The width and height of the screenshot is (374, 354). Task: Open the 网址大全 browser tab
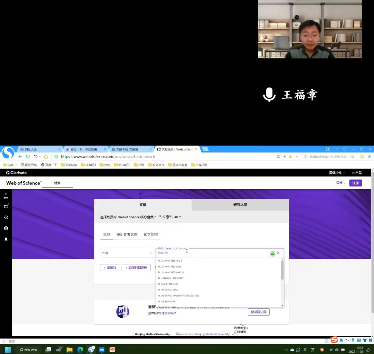[x=40, y=149]
